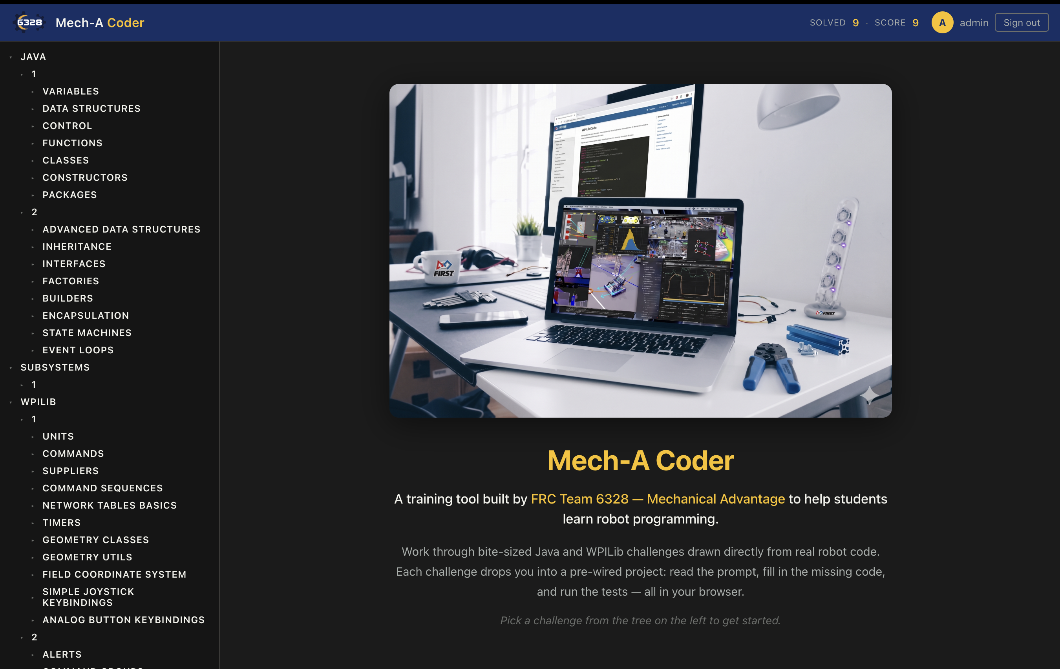Screen dimensions: 1060x669
Task: Open the INHERITANCE category
Action: (77, 246)
